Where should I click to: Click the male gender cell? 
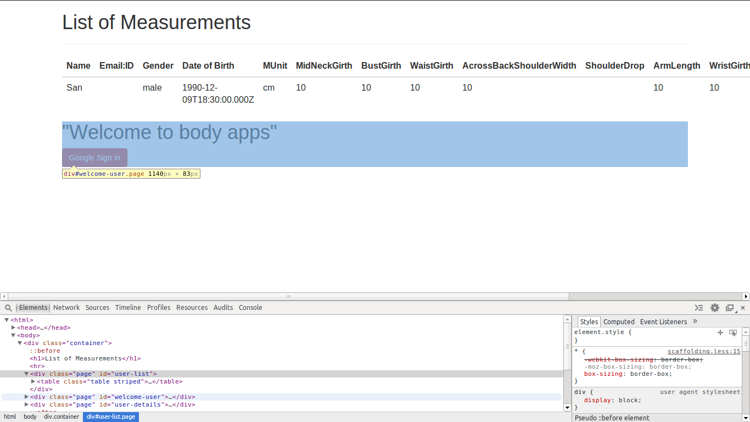[152, 87]
